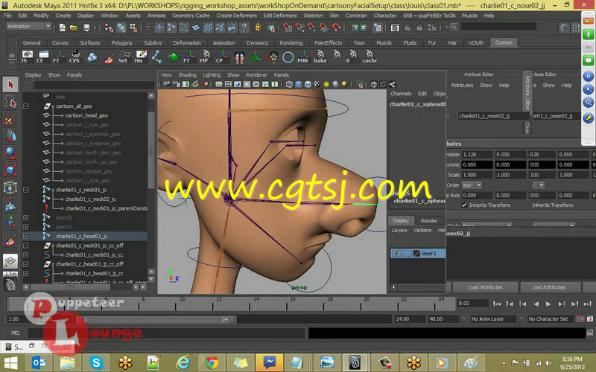Toggle the layer1 display type box
The width and height of the screenshot is (596, 372).
pyautogui.click(x=407, y=253)
